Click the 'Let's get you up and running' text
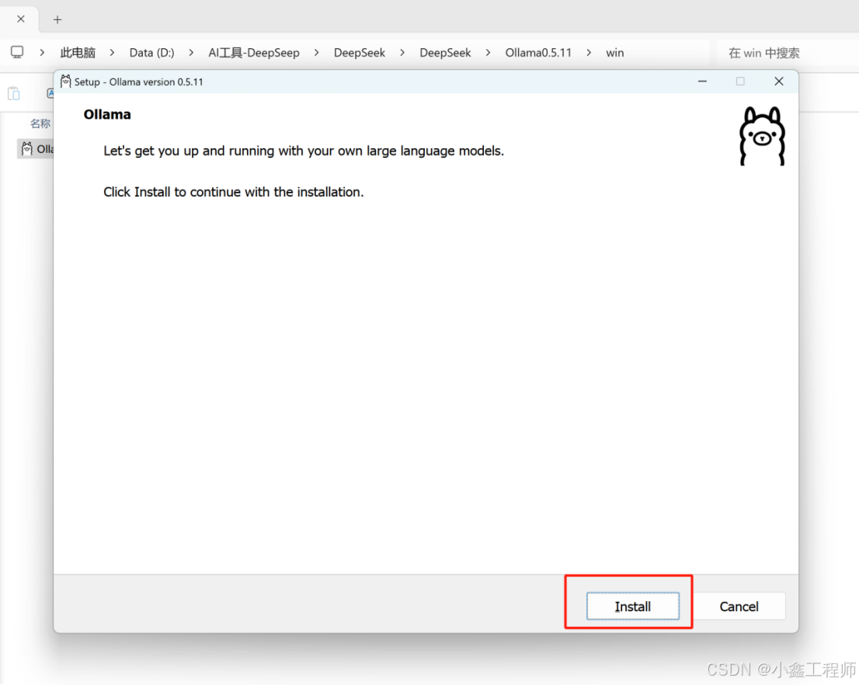Image resolution: width=859 pixels, height=685 pixels. pos(304,151)
